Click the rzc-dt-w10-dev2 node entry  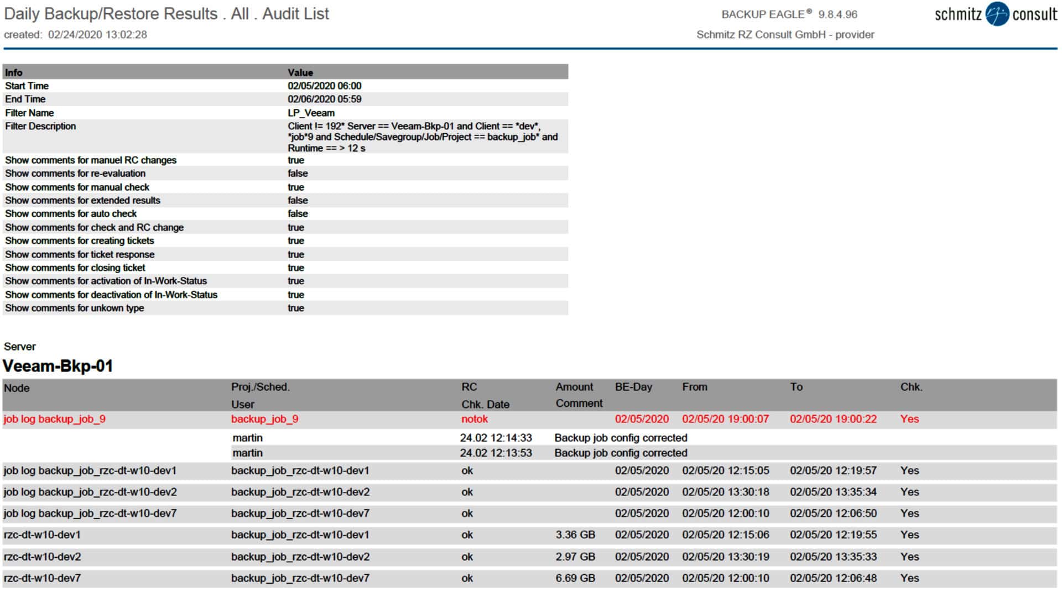click(43, 557)
